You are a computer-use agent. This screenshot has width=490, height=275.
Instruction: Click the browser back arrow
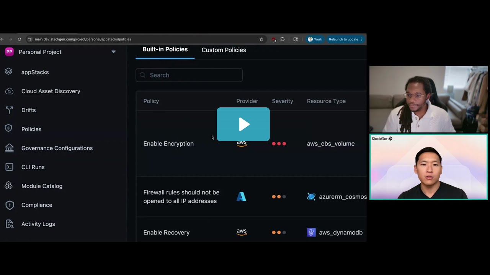[x=2, y=39]
